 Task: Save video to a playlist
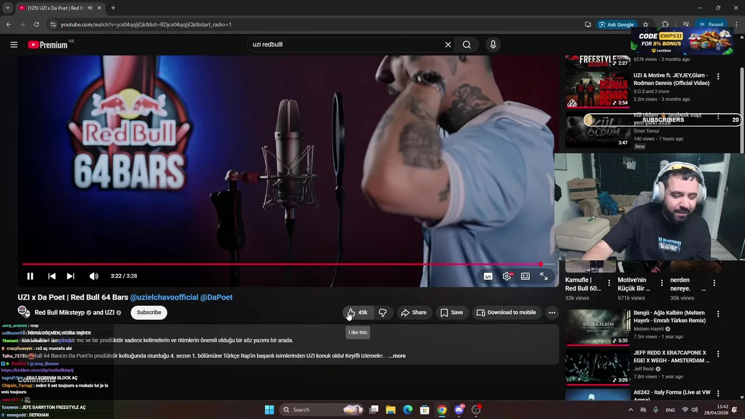(452, 313)
